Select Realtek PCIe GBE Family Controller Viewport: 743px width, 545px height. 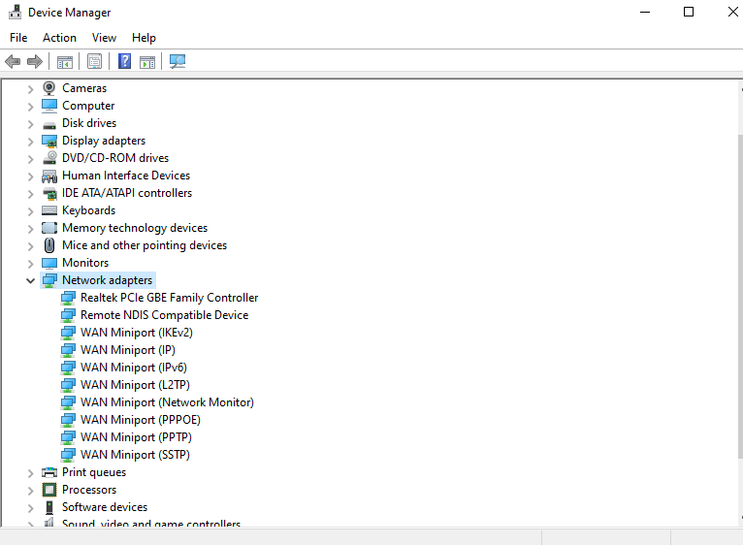point(169,298)
